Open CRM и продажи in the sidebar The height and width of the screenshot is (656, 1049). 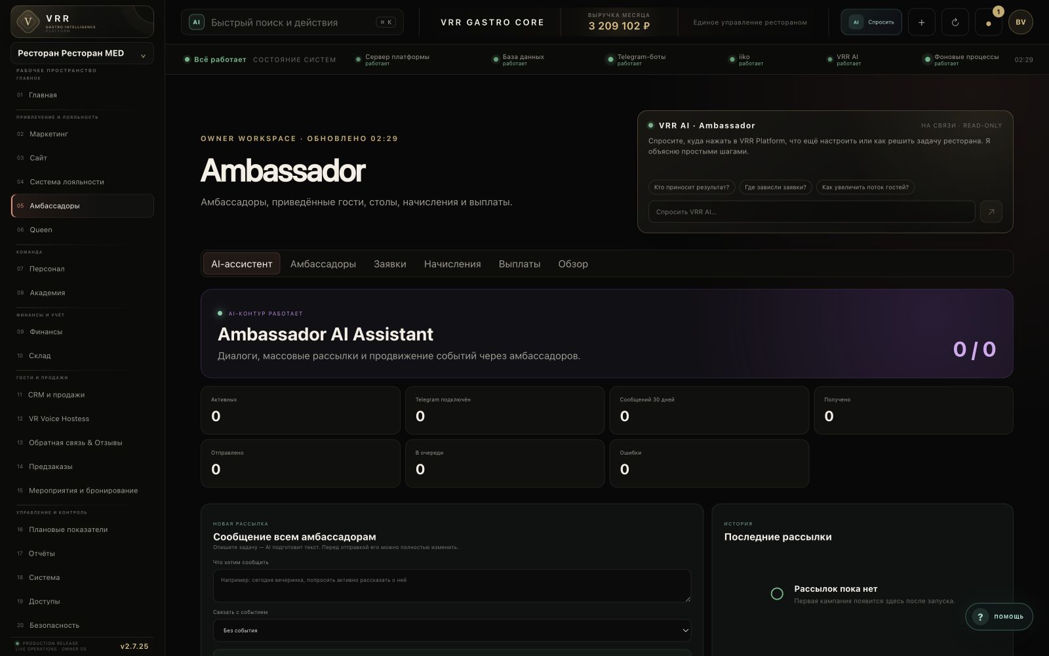coord(83,395)
